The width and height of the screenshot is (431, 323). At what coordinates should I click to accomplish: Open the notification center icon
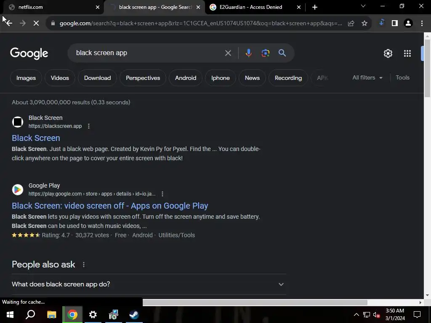417,315
